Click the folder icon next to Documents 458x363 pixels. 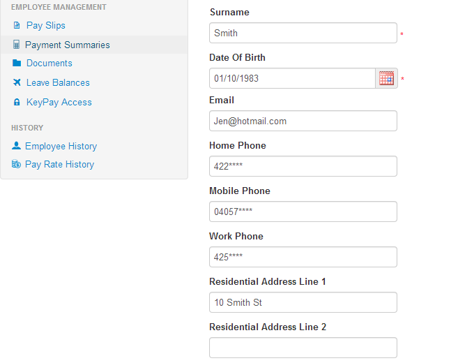click(17, 64)
